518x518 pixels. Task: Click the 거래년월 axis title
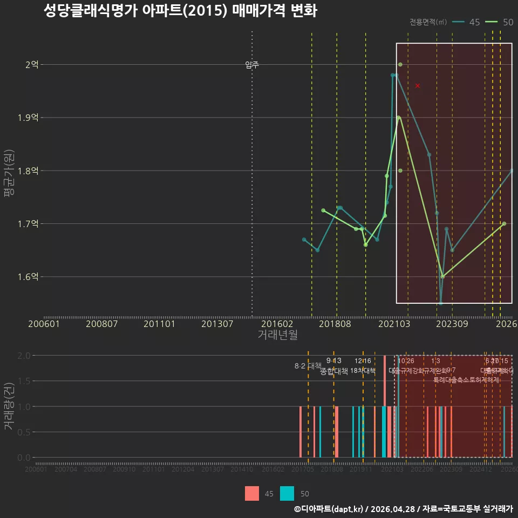(278, 335)
